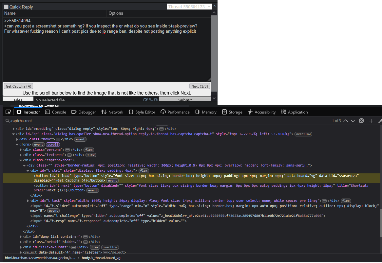Toggle the flex badge on the t-ctrl div

pos(144,170)
